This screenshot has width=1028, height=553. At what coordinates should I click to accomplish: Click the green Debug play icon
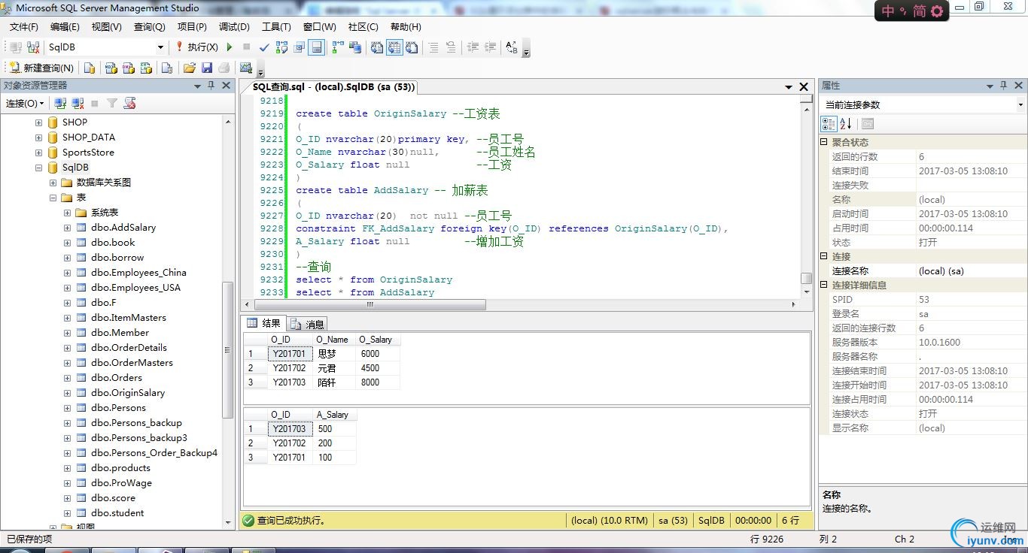tap(230, 47)
